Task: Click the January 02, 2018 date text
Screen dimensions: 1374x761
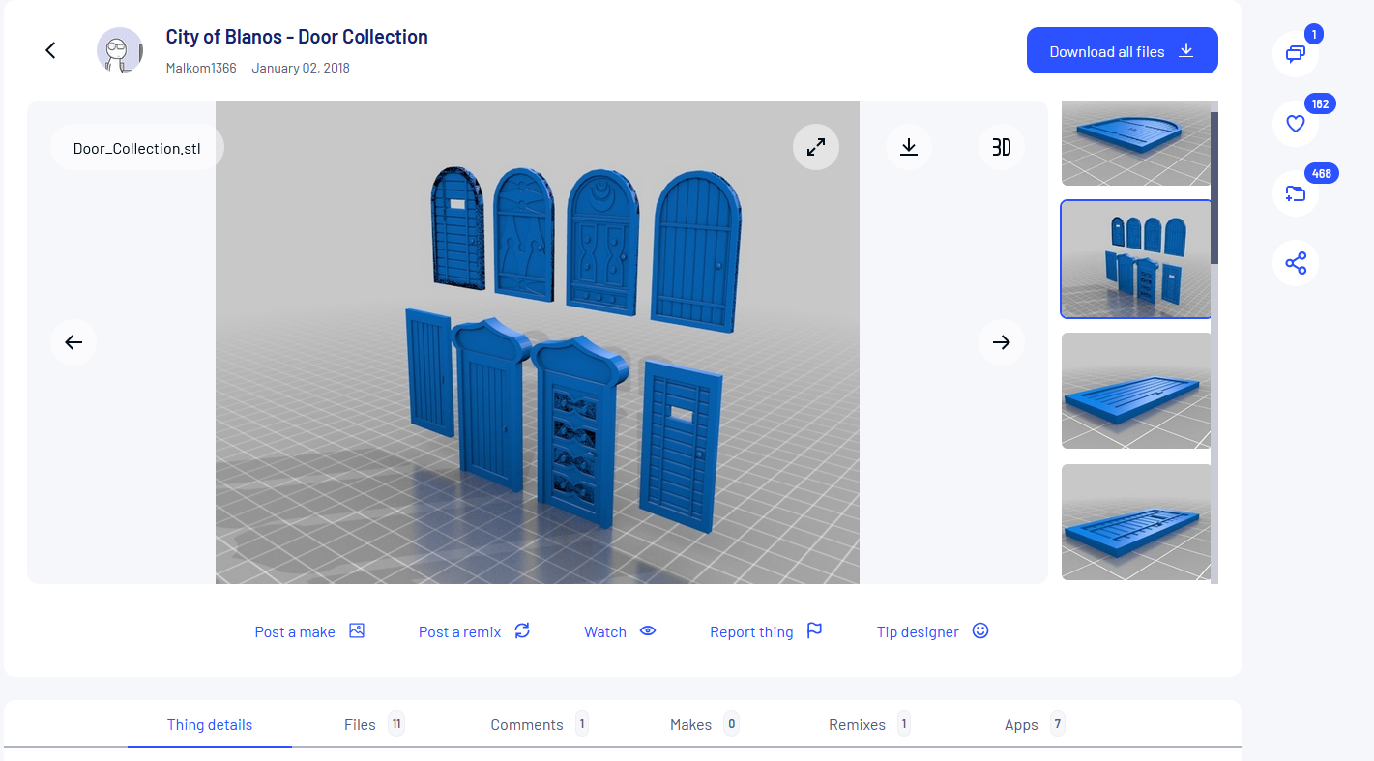Action: (301, 68)
